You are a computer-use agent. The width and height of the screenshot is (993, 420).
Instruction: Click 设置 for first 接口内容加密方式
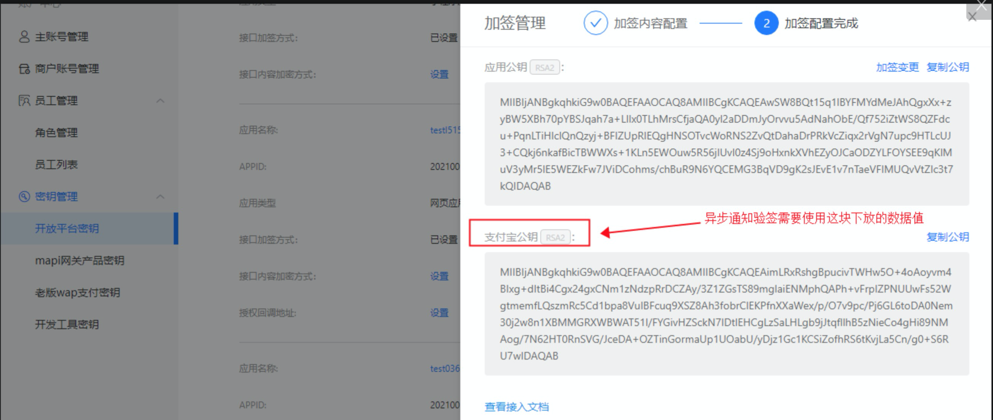click(439, 74)
